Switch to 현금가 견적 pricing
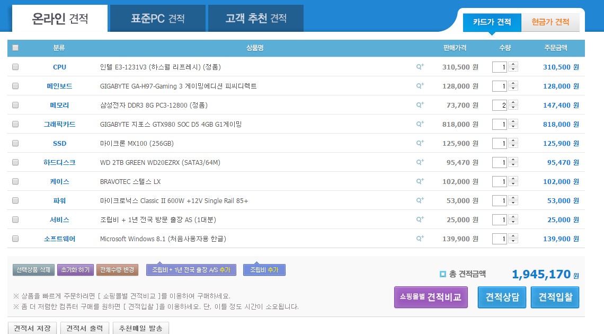This screenshot has height=334, width=604. (550, 22)
